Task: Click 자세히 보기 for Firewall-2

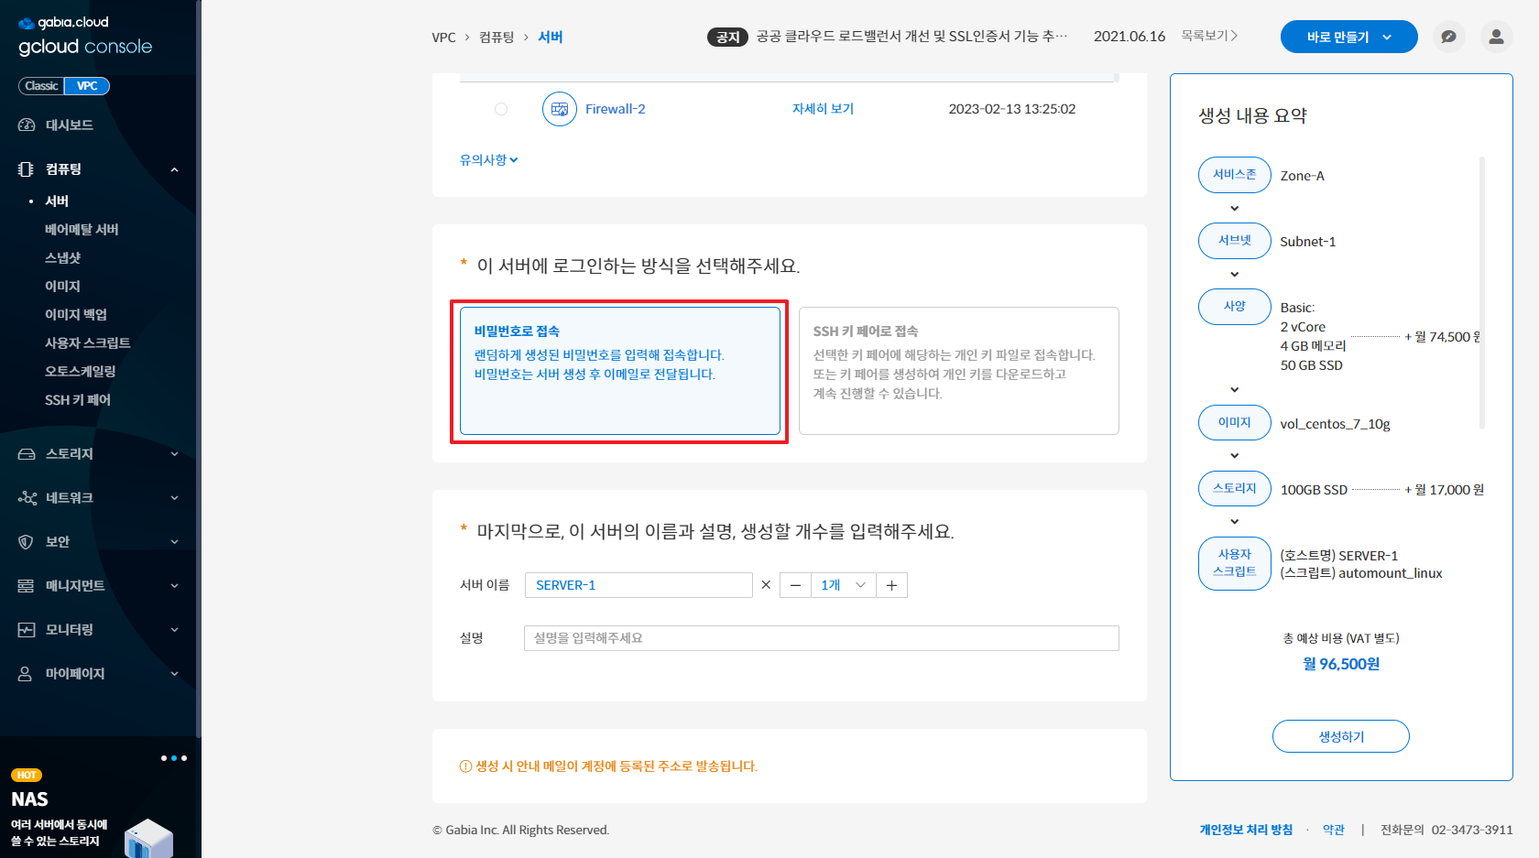Action: [823, 109]
